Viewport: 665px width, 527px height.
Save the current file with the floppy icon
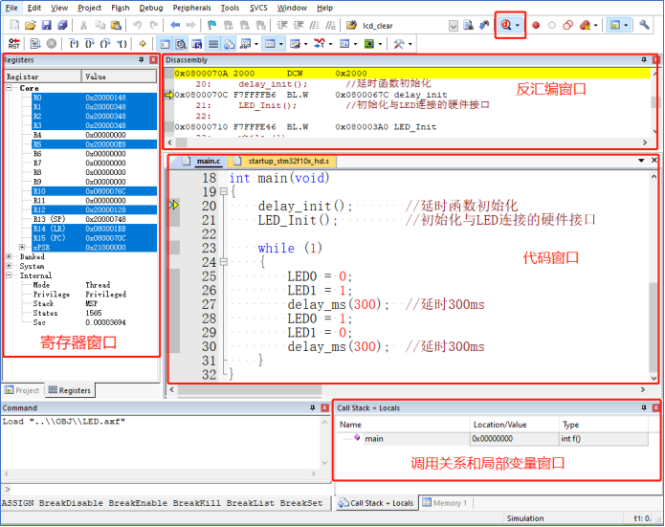click(x=46, y=25)
